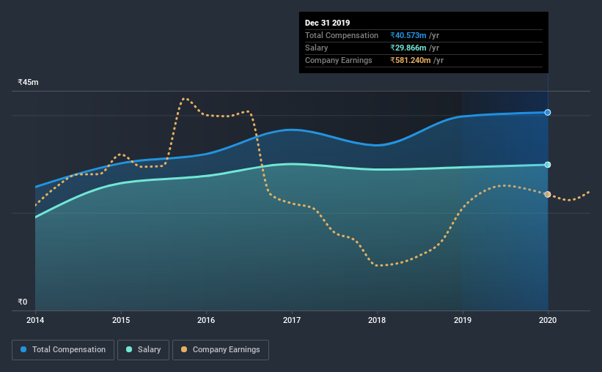Image resolution: width=602 pixels, height=372 pixels.
Task: Click the Total Compensation label in tooltip
Action: (x=342, y=35)
